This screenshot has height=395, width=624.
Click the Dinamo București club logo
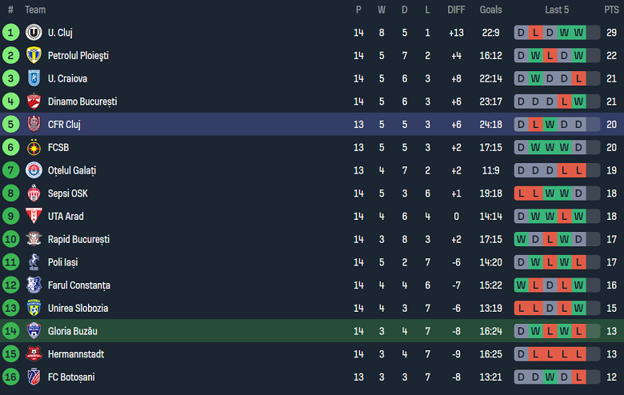coord(34,102)
